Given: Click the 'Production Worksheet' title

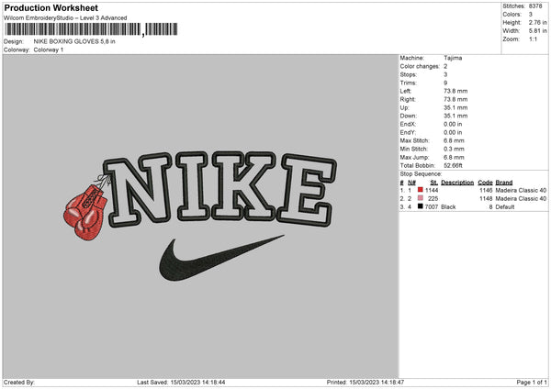Looking at the screenshot, I should [51, 7].
